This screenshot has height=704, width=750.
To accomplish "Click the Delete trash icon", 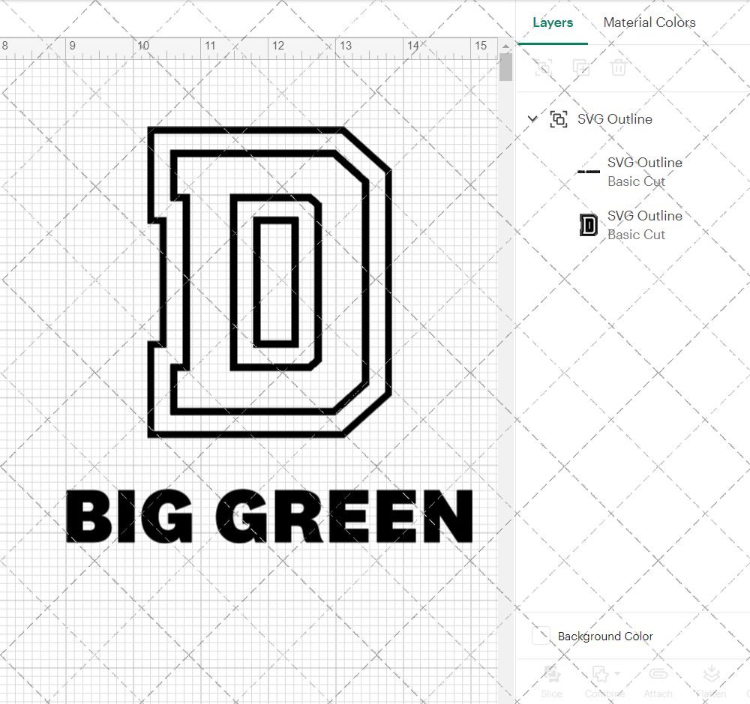I will pyautogui.click(x=619, y=67).
